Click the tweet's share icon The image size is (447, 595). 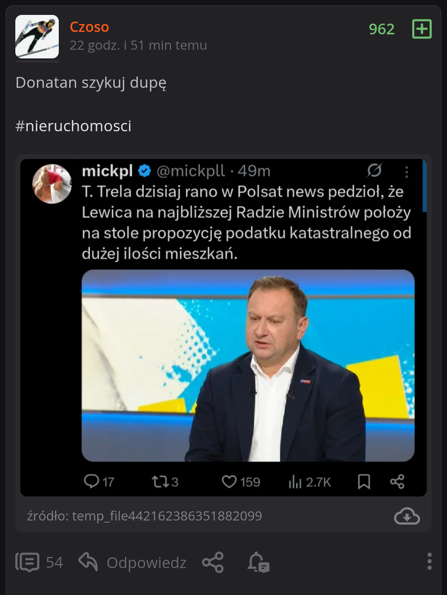pyautogui.click(x=397, y=482)
